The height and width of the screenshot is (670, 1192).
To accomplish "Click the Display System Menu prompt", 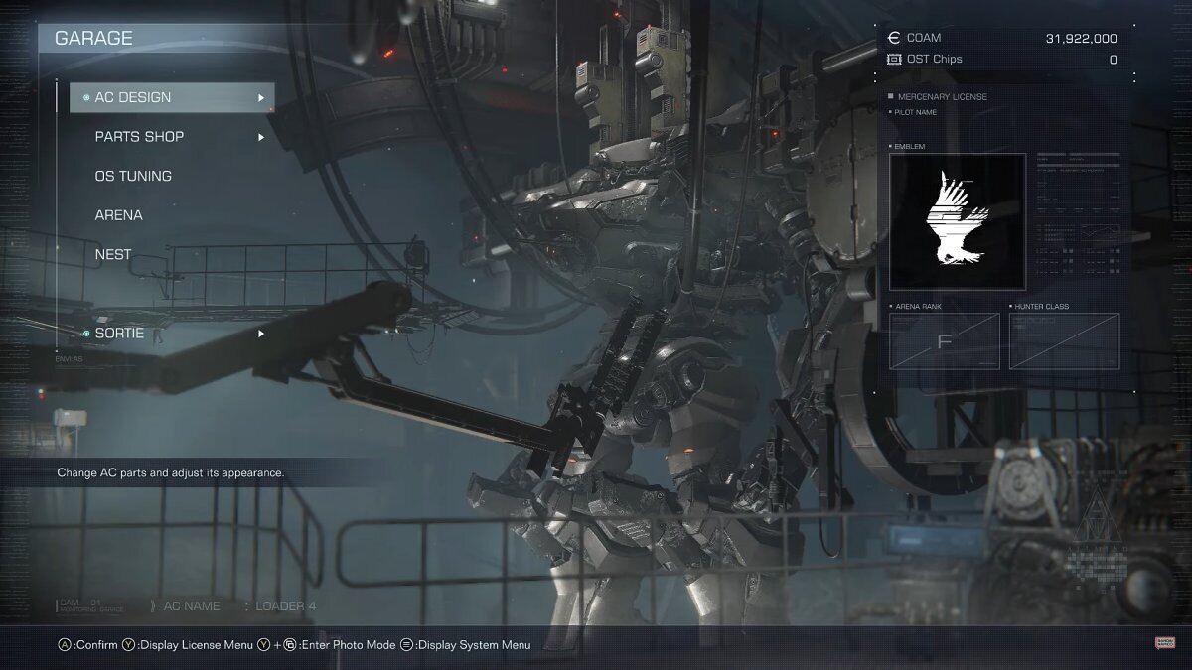I will [x=466, y=645].
